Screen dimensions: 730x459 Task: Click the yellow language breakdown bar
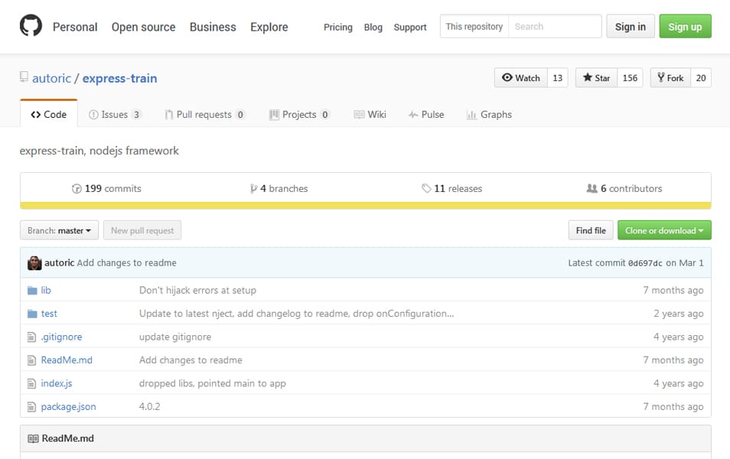point(365,205)
